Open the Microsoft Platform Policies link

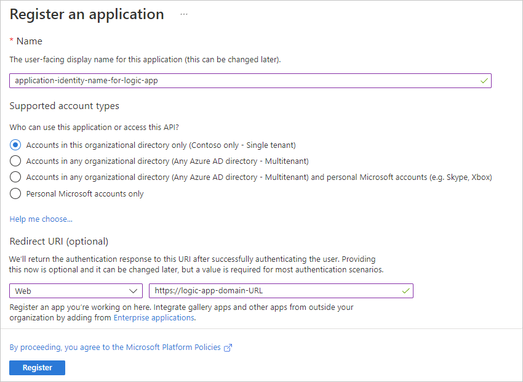(x=115, y=347)
